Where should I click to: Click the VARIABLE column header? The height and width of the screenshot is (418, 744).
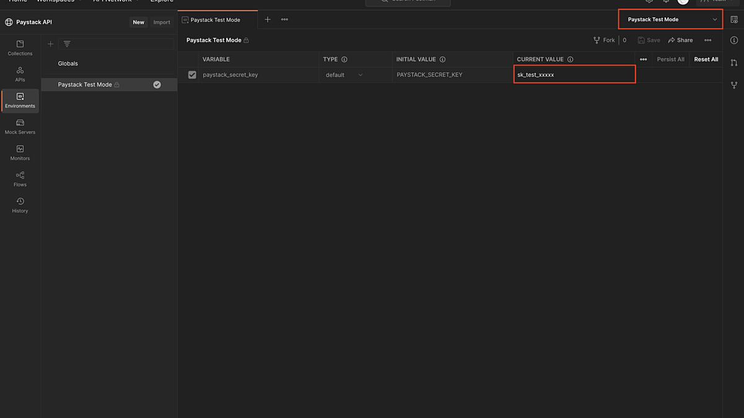coord(216,59)
